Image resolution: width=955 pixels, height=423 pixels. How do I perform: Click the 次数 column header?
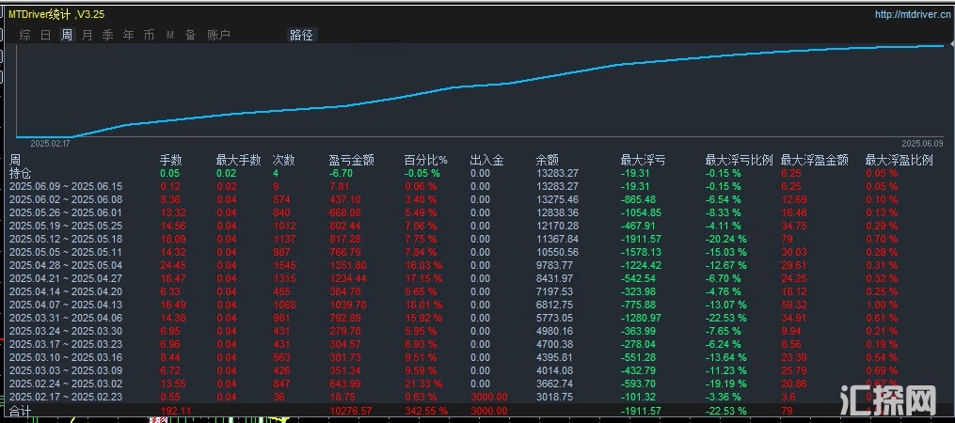[284, 160]
